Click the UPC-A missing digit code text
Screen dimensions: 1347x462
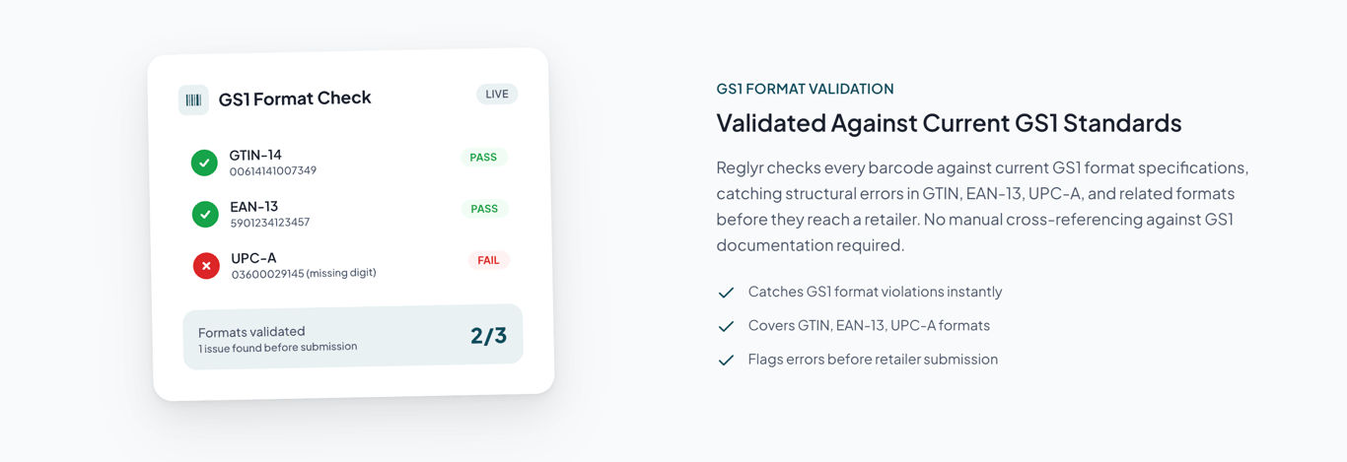coord(304,273)
